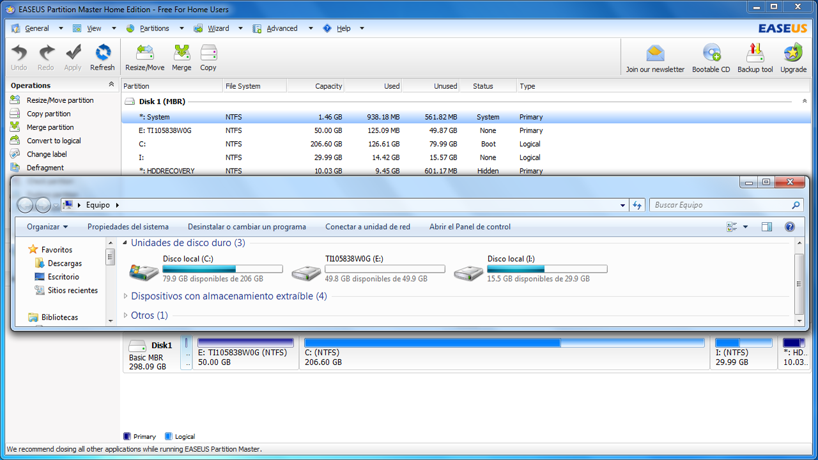Open Explorer help with the question mark icon
Screen dimensions: 818x460
point(790,227)
